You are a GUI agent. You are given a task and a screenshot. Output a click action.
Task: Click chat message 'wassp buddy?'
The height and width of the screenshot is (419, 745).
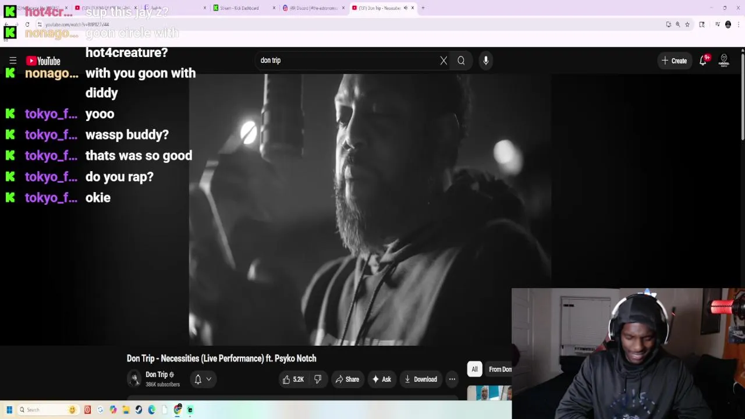coord(127,135)
